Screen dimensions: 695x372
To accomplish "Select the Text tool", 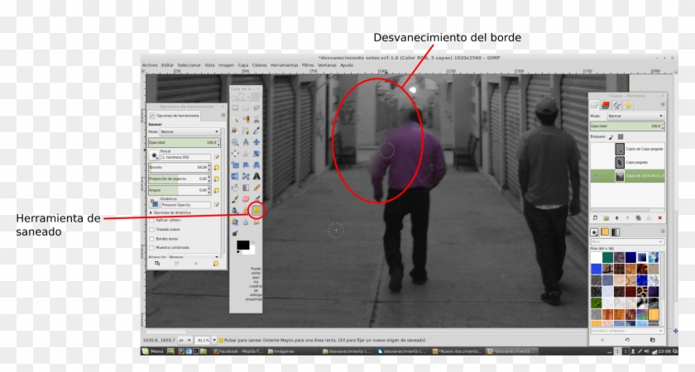I will coord(256,176).
